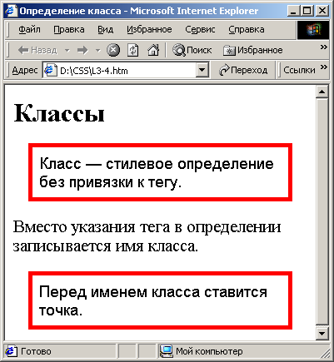Open the Избранное menu

click(x=149, y=29)
